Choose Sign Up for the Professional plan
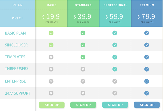This screenshot has height=111, width=163. 115,105
